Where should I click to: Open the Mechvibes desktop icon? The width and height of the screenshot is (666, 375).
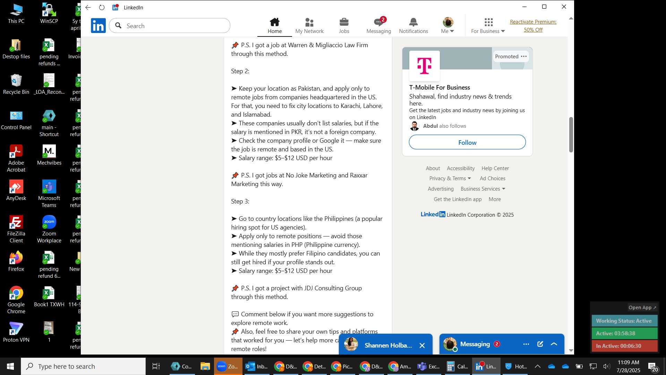pyautogui.click(x=49, y=156)
